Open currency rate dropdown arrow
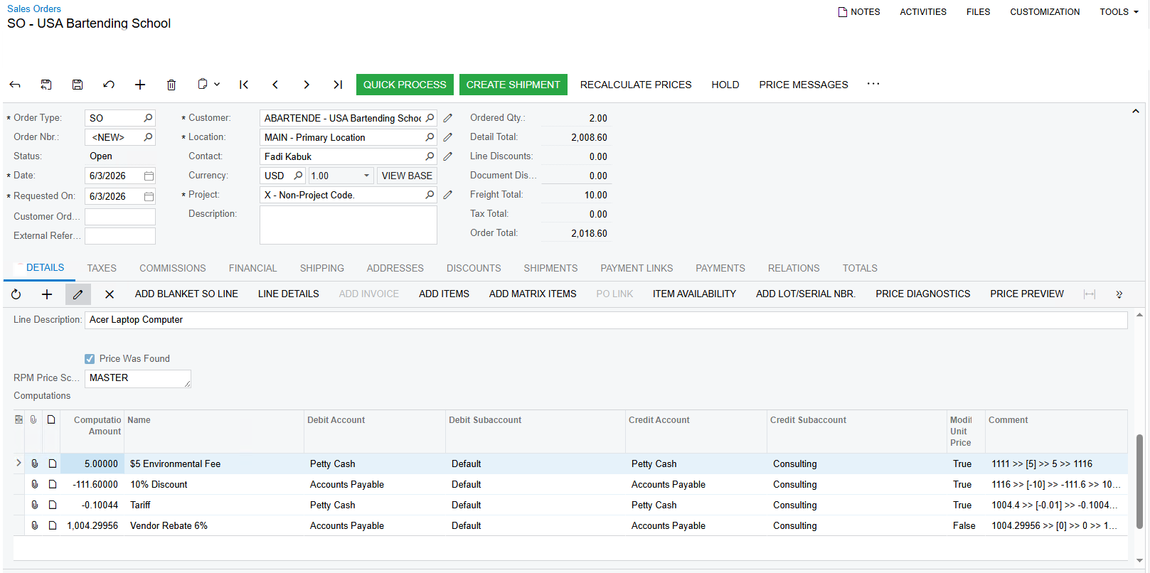The height and width of the screenshot is (573, 1150). pyautogui.click(x=367, y=176)
